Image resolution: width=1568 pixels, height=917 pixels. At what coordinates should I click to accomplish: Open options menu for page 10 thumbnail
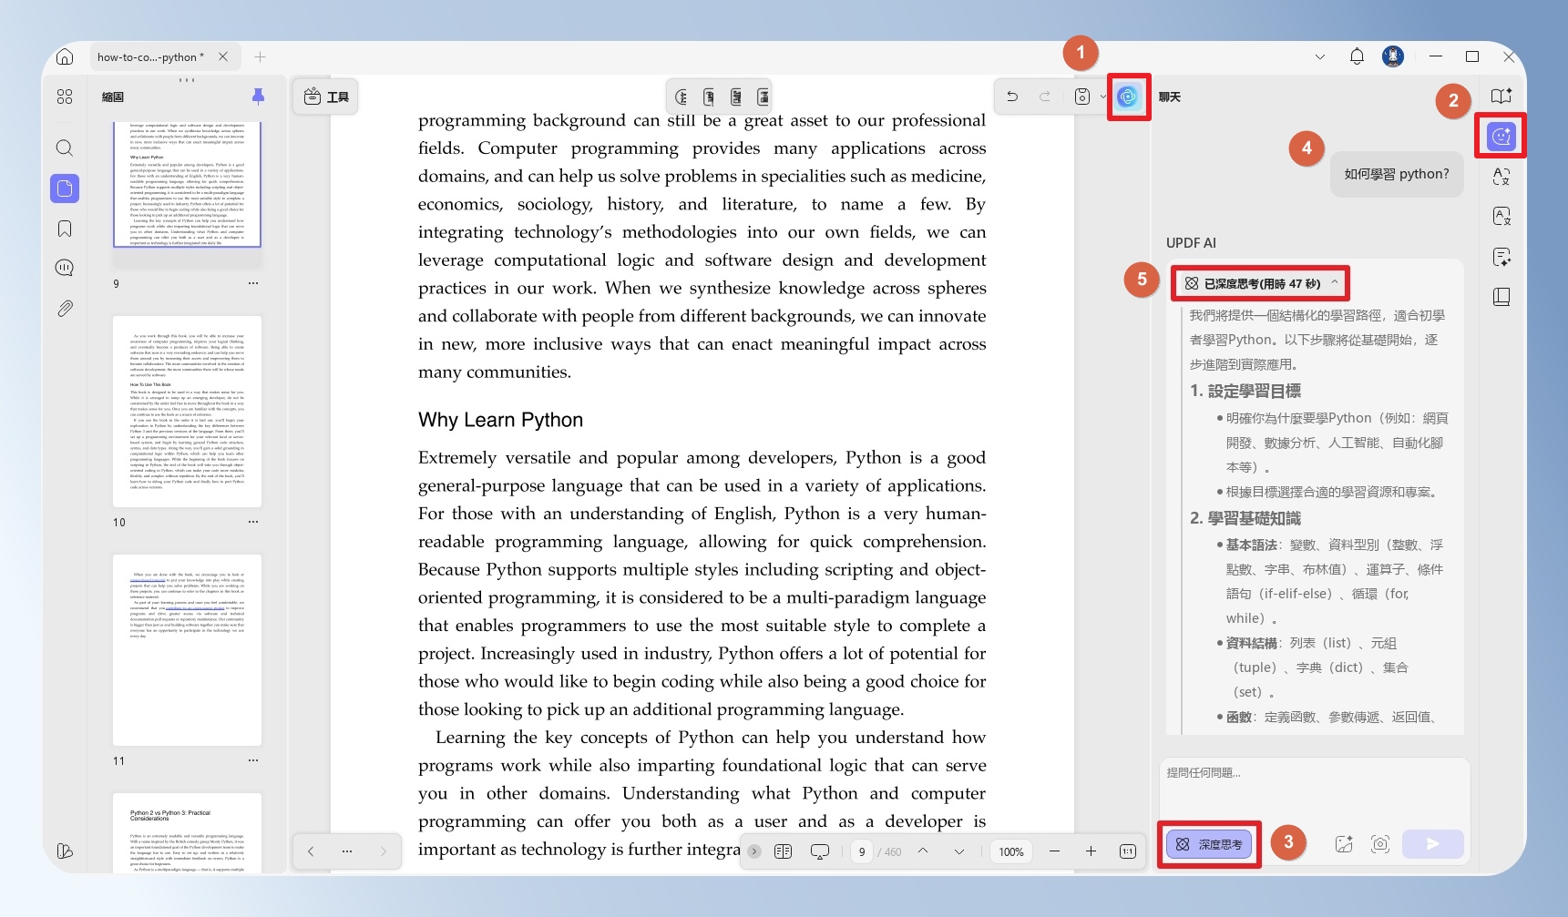pyautogui.click(x=253, y=522)
